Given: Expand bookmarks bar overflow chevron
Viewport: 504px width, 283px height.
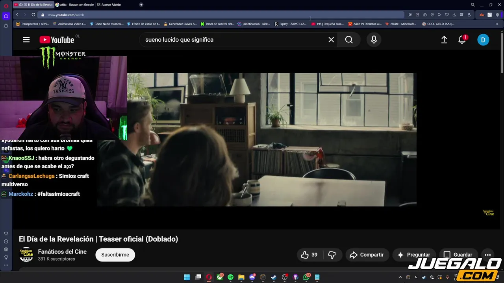Looking at the screenshot, I should pos(497,24).
